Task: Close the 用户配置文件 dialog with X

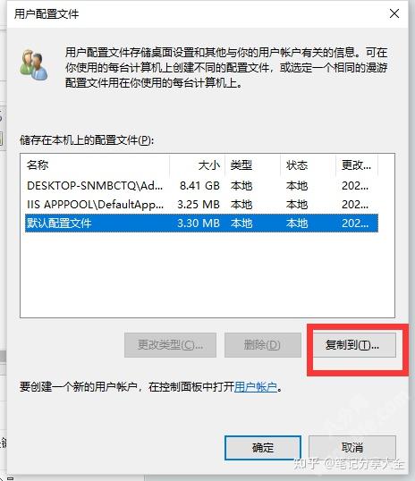Action: point(394,13)
